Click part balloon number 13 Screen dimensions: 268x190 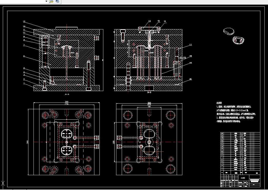point(24,21)
